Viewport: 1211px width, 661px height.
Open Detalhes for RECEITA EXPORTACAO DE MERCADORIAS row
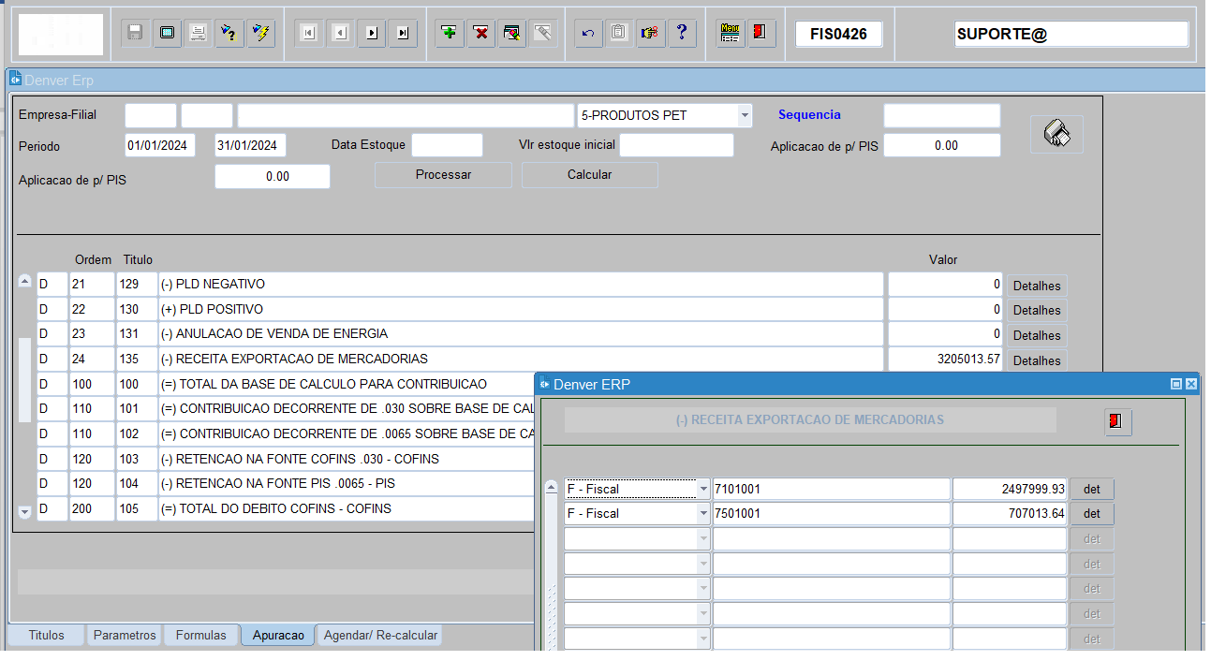1037,360
